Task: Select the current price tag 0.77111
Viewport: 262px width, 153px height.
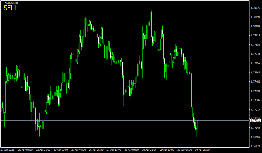Action: point(255,120)
